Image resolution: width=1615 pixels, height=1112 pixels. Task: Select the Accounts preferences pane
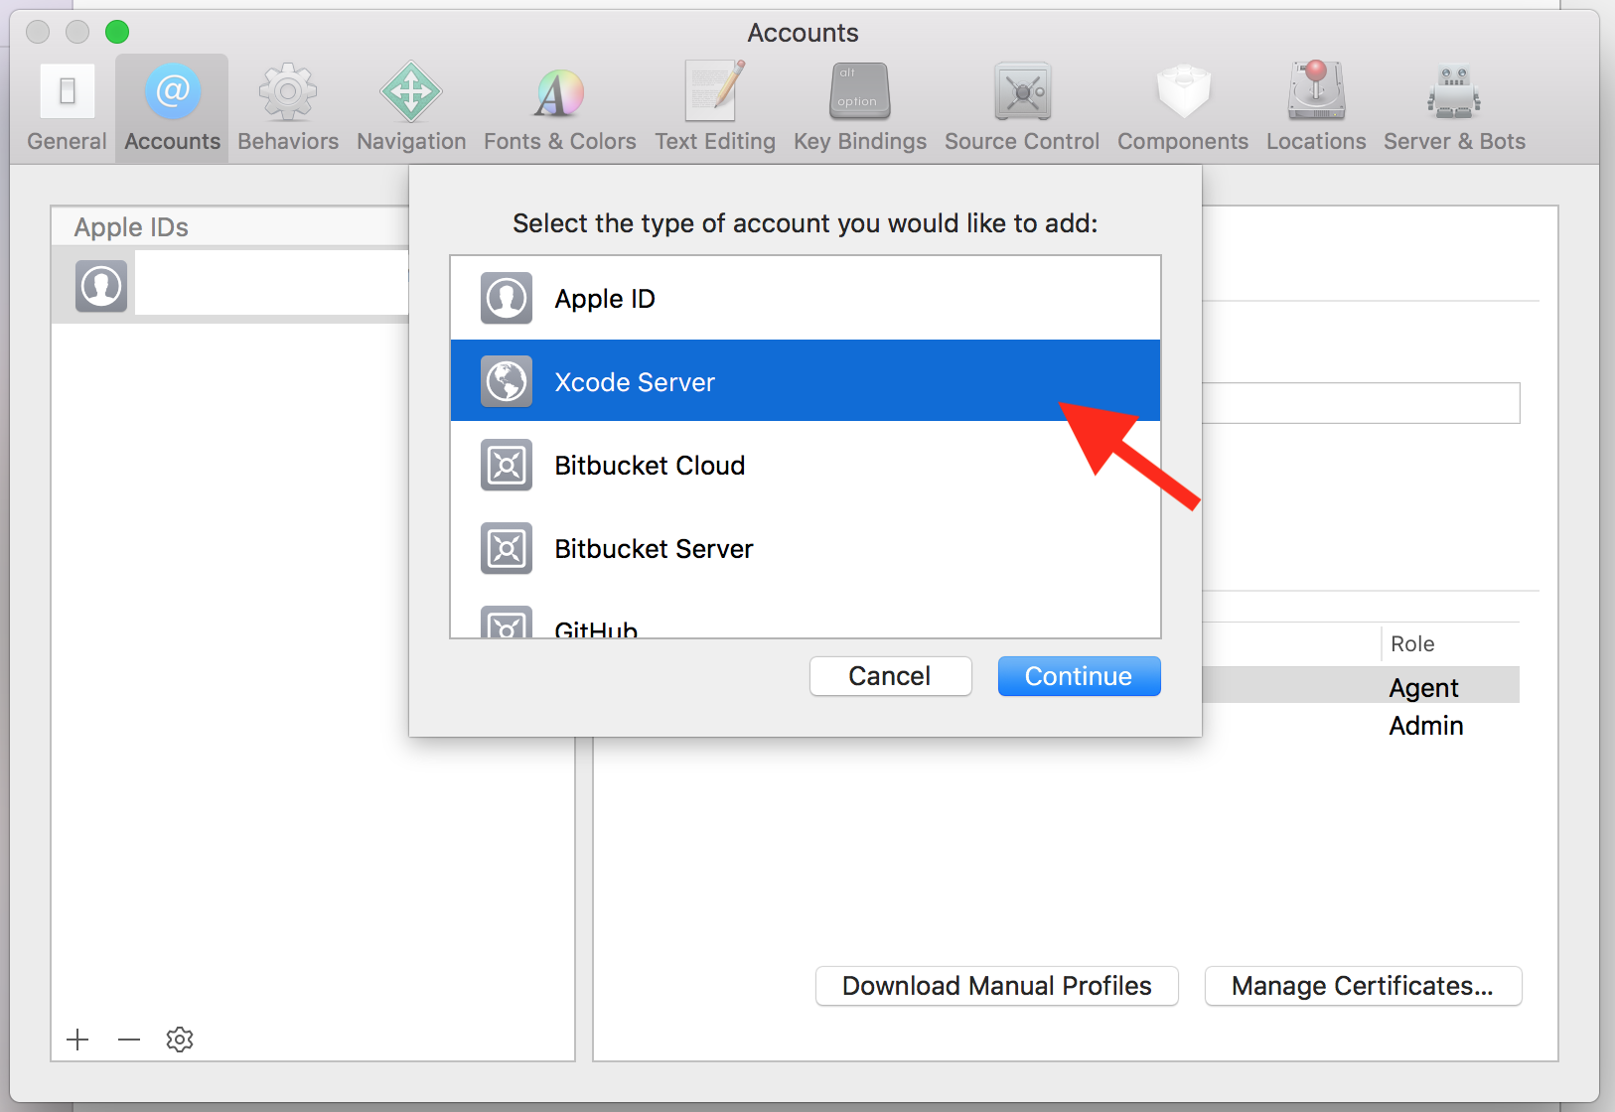pyautogui.click(x=172, y=108)
